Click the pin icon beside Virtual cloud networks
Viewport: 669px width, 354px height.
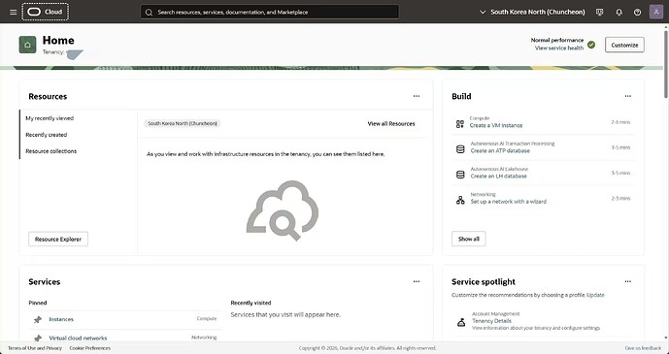38,338
